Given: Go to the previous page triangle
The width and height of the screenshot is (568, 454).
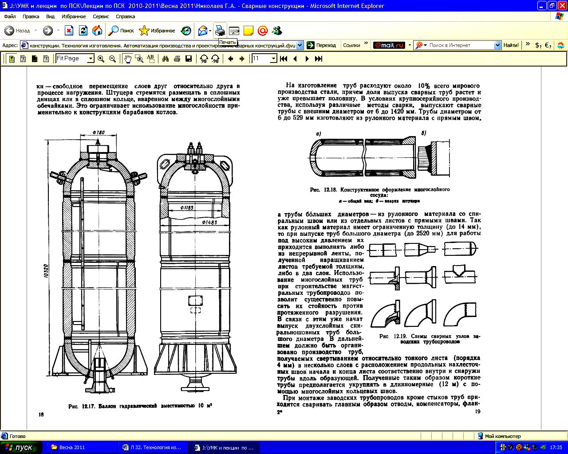Looking at the screenshot, I should [295, 59].
